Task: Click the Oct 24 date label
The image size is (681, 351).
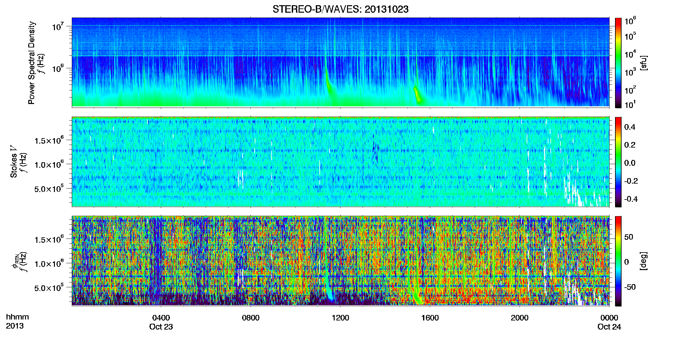Action: tap(609, 327)
